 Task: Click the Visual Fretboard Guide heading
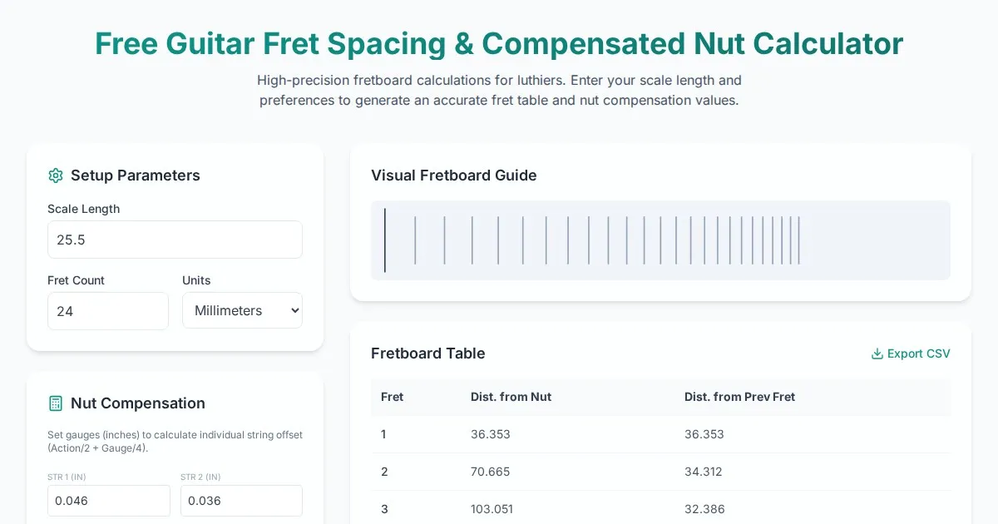click(454, 175)
